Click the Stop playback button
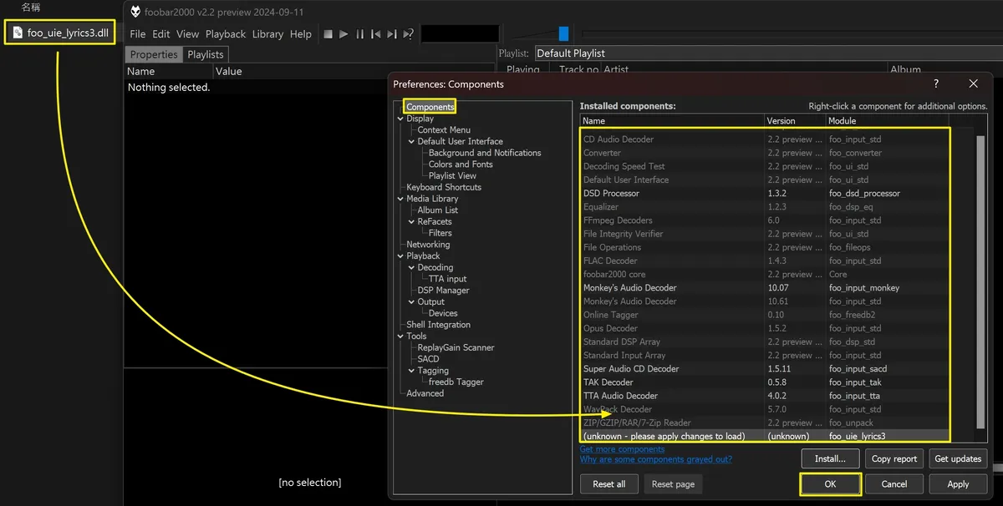1003x506 pixels. click(328, 34)
